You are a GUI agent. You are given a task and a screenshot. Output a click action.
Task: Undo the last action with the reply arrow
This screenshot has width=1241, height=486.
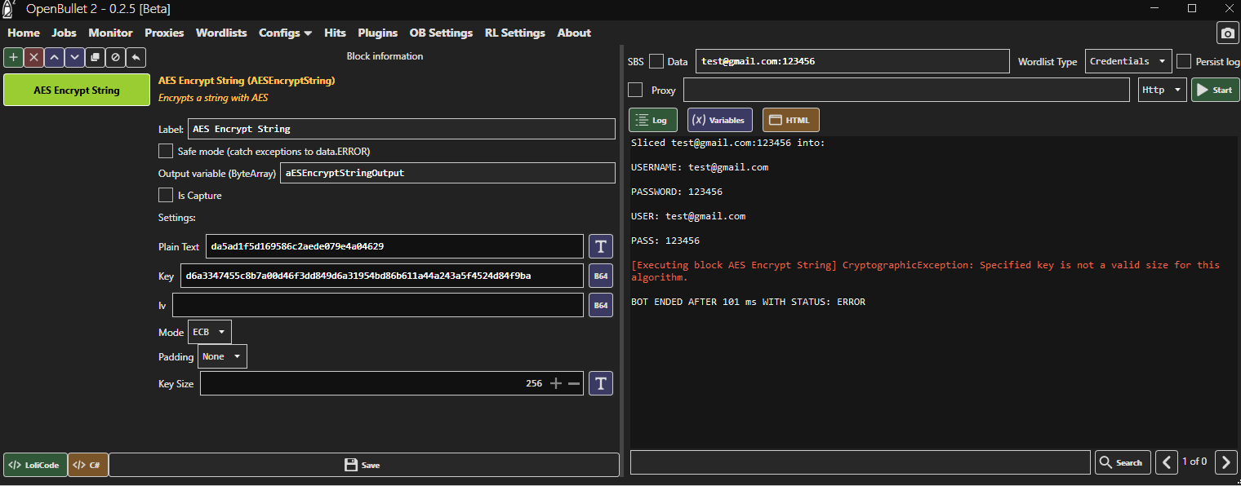click(x=136, y=57)
